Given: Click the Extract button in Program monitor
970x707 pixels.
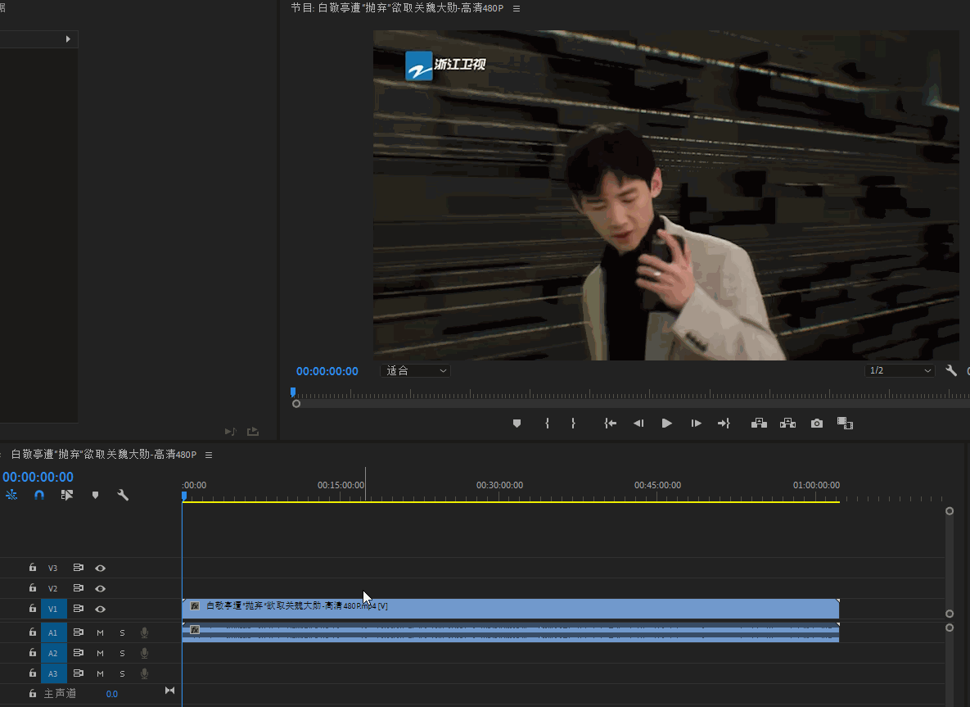Looking at the screenshot, I should coord(787,424).
